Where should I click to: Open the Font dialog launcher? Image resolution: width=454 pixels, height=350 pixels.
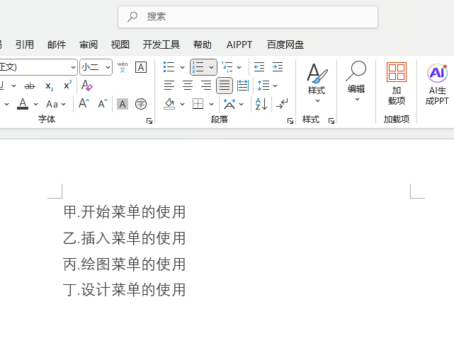click(x=149, y=121)
